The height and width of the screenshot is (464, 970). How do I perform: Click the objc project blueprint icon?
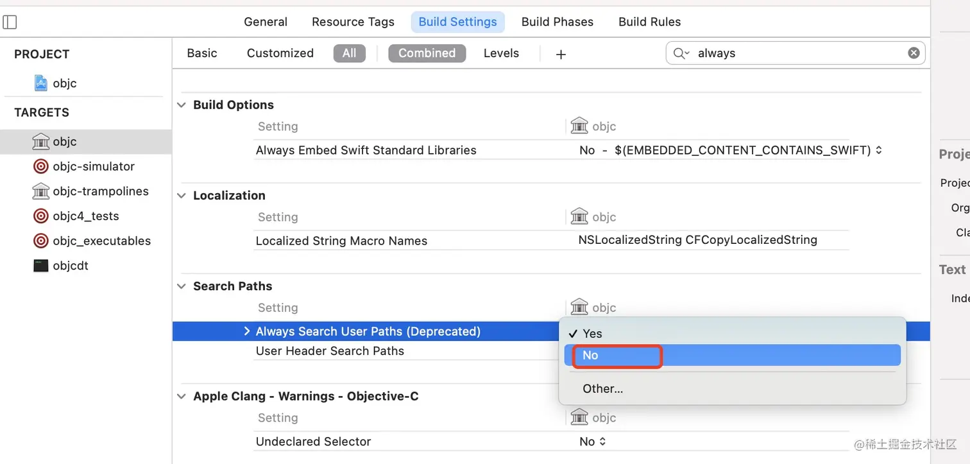(40, 83)
